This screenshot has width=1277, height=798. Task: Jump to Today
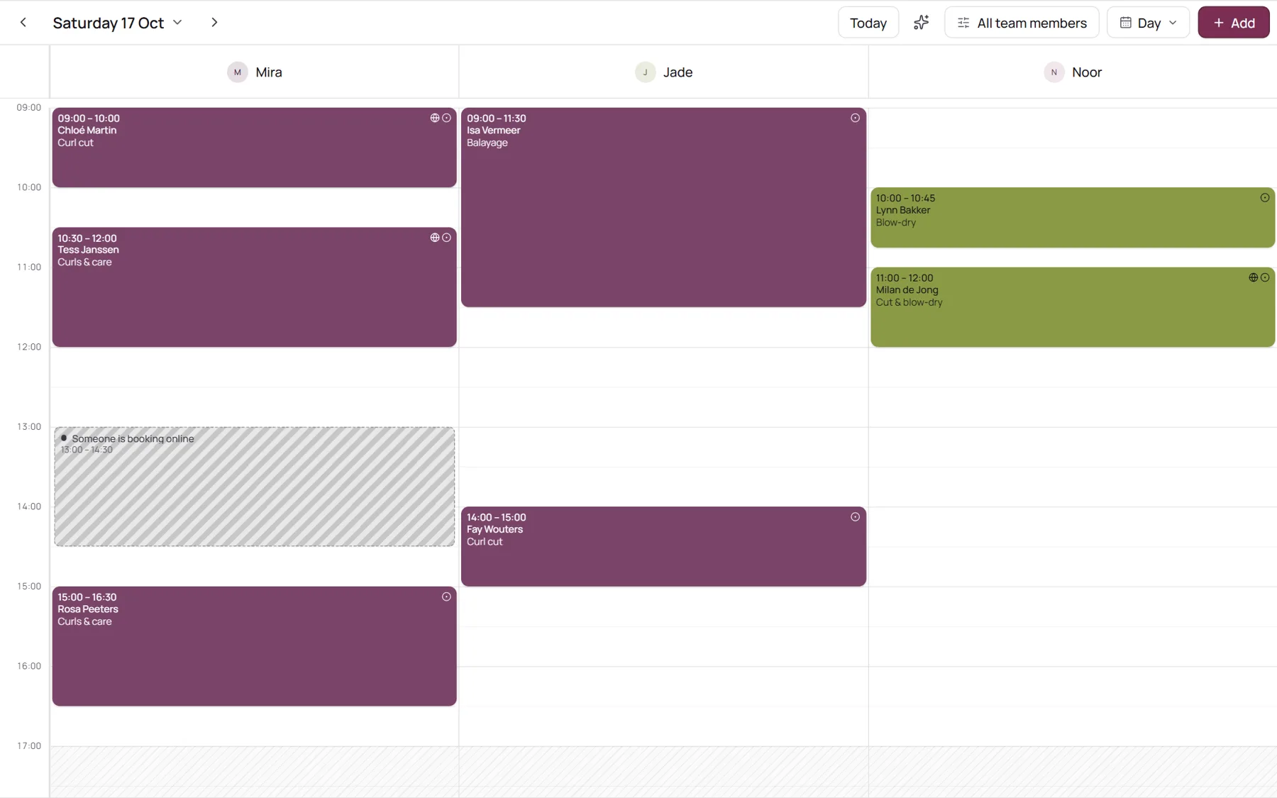868,23
